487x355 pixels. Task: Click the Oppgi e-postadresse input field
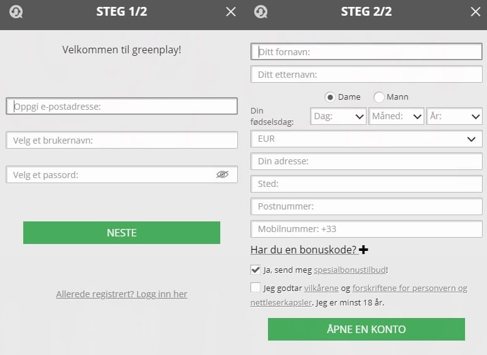[x=122, y=107]
